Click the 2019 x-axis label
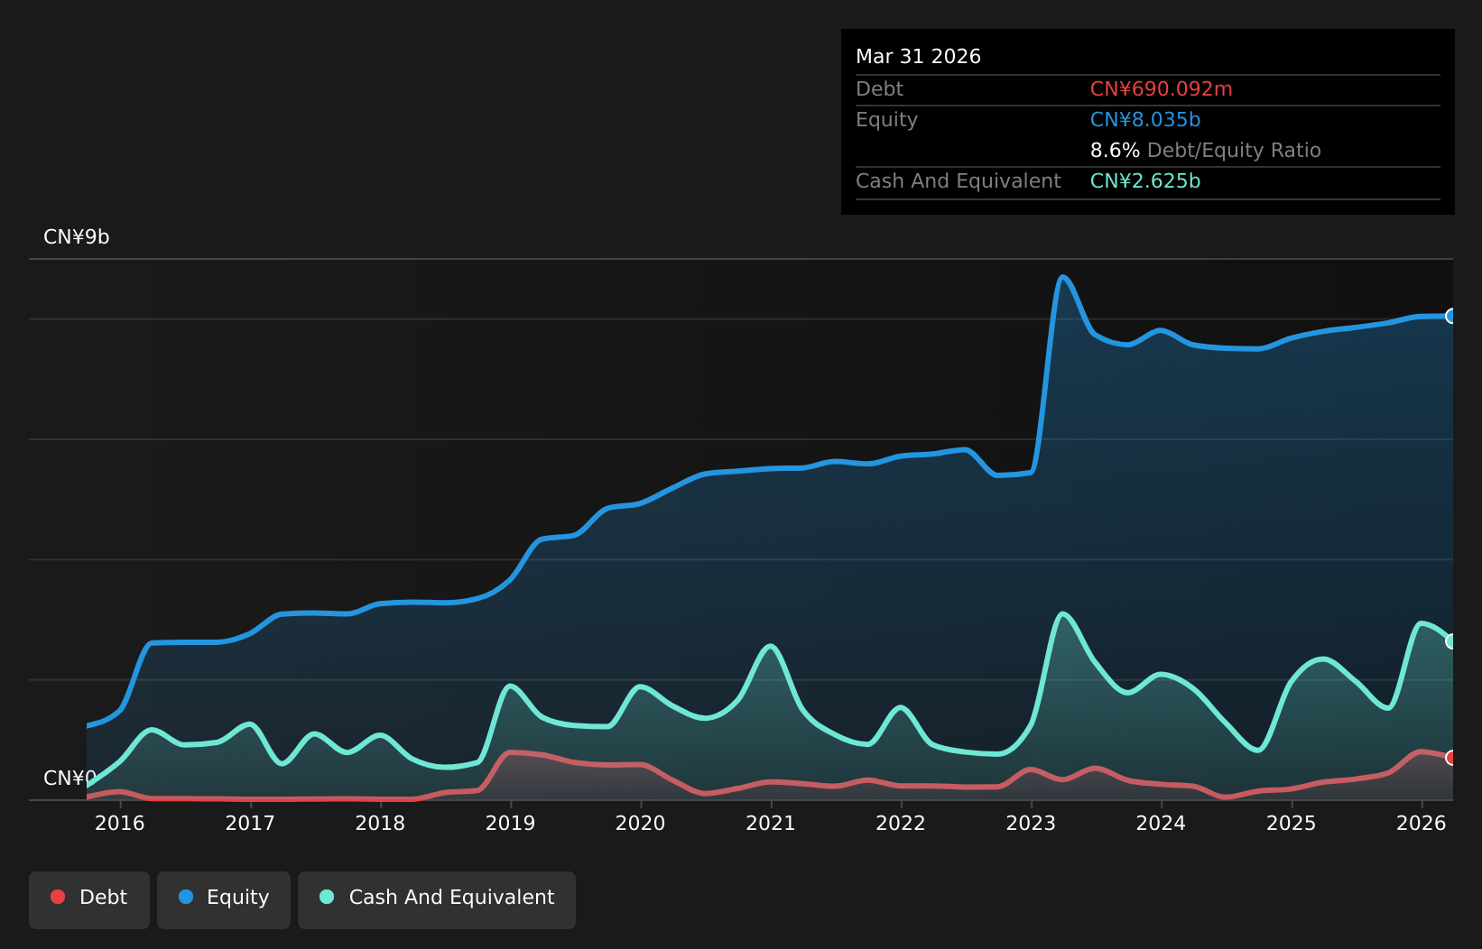 [x=511, y=823]
